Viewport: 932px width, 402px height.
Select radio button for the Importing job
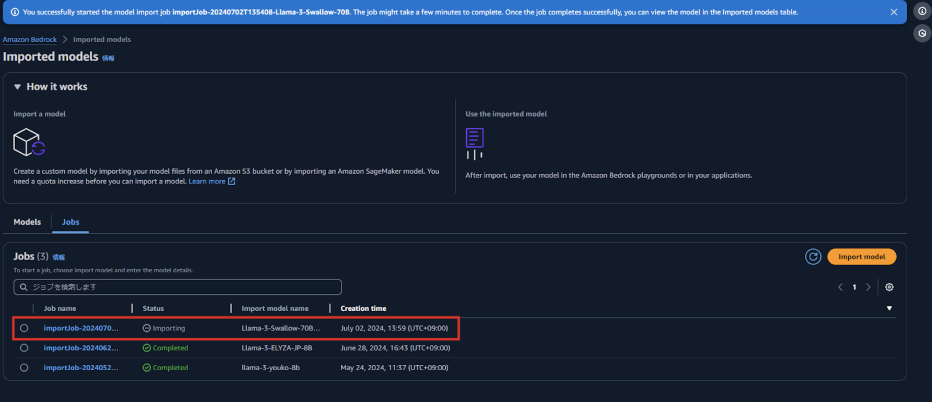point(24,328)
